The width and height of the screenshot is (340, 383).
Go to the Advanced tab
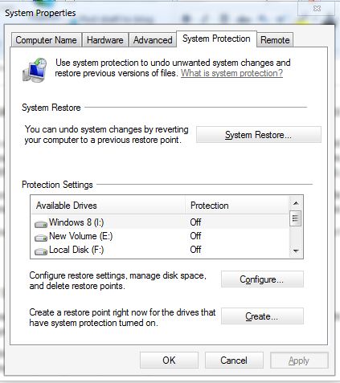(153, 40)
